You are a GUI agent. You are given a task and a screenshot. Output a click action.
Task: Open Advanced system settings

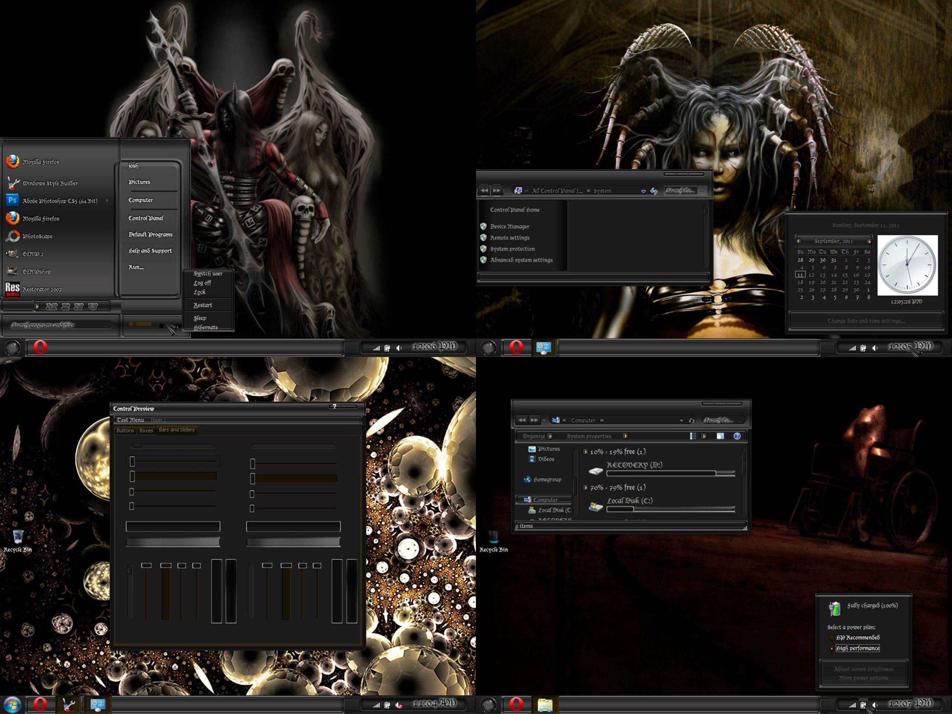coord(522,260)
